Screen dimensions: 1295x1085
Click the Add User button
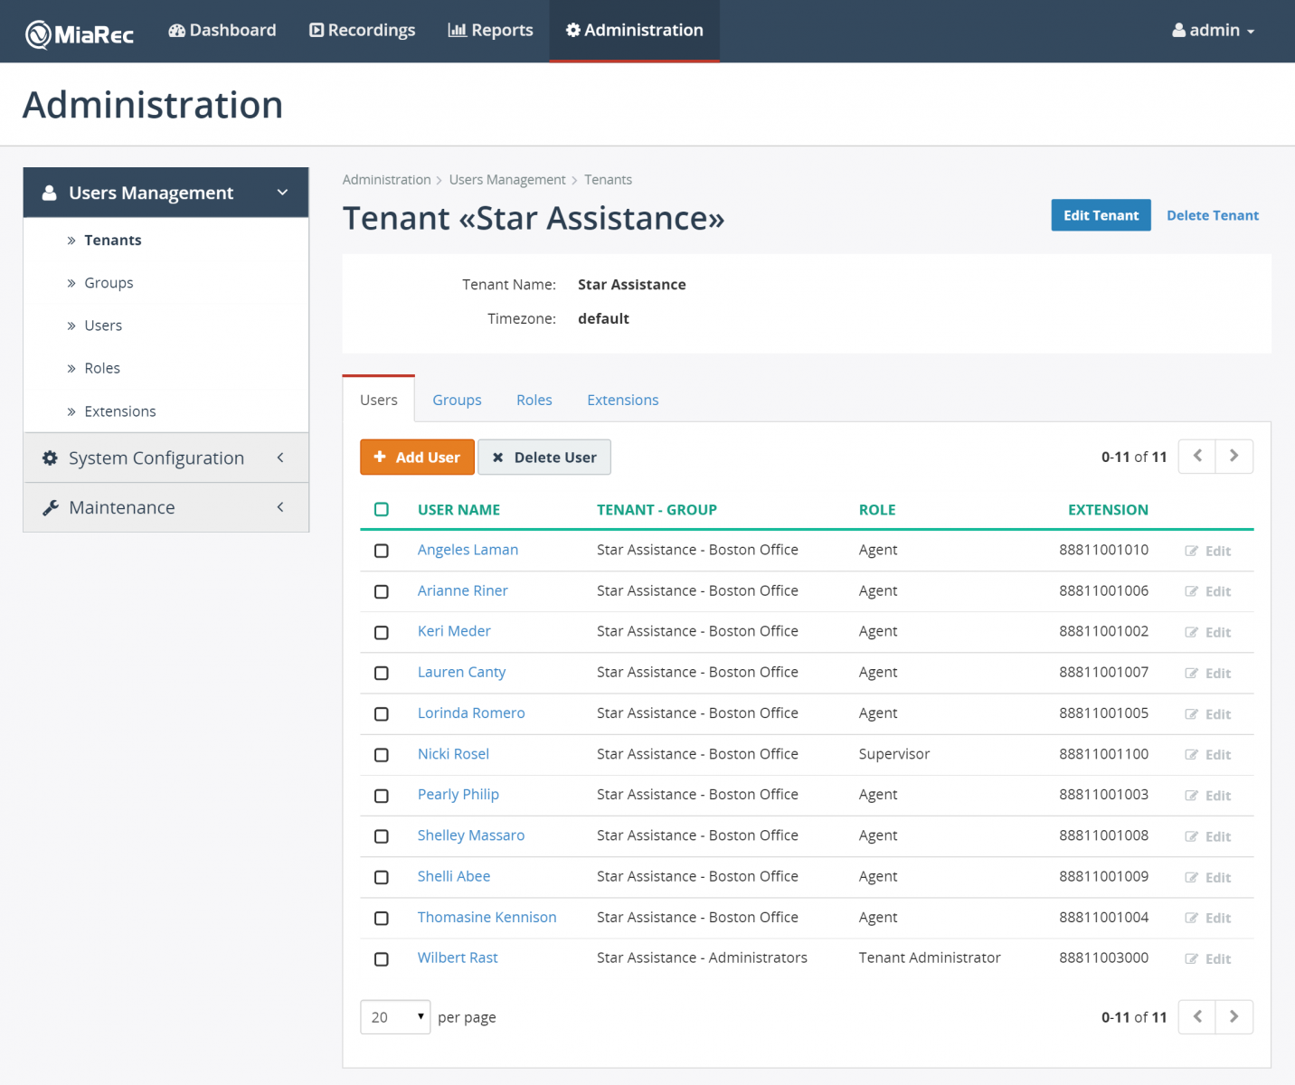[x=417, y=458]
